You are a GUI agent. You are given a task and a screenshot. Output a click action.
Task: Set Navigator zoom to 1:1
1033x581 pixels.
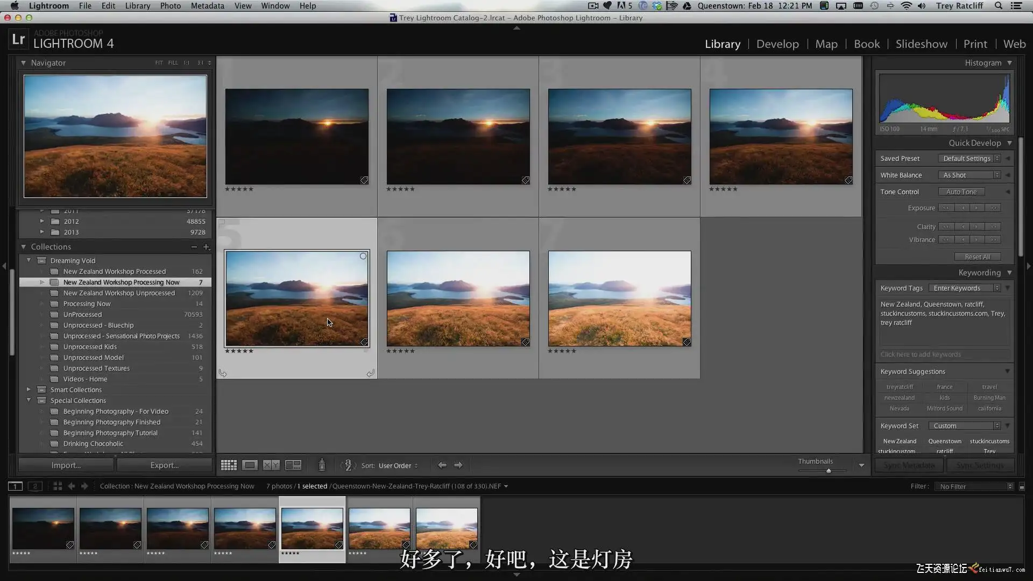tap(187, 63)
